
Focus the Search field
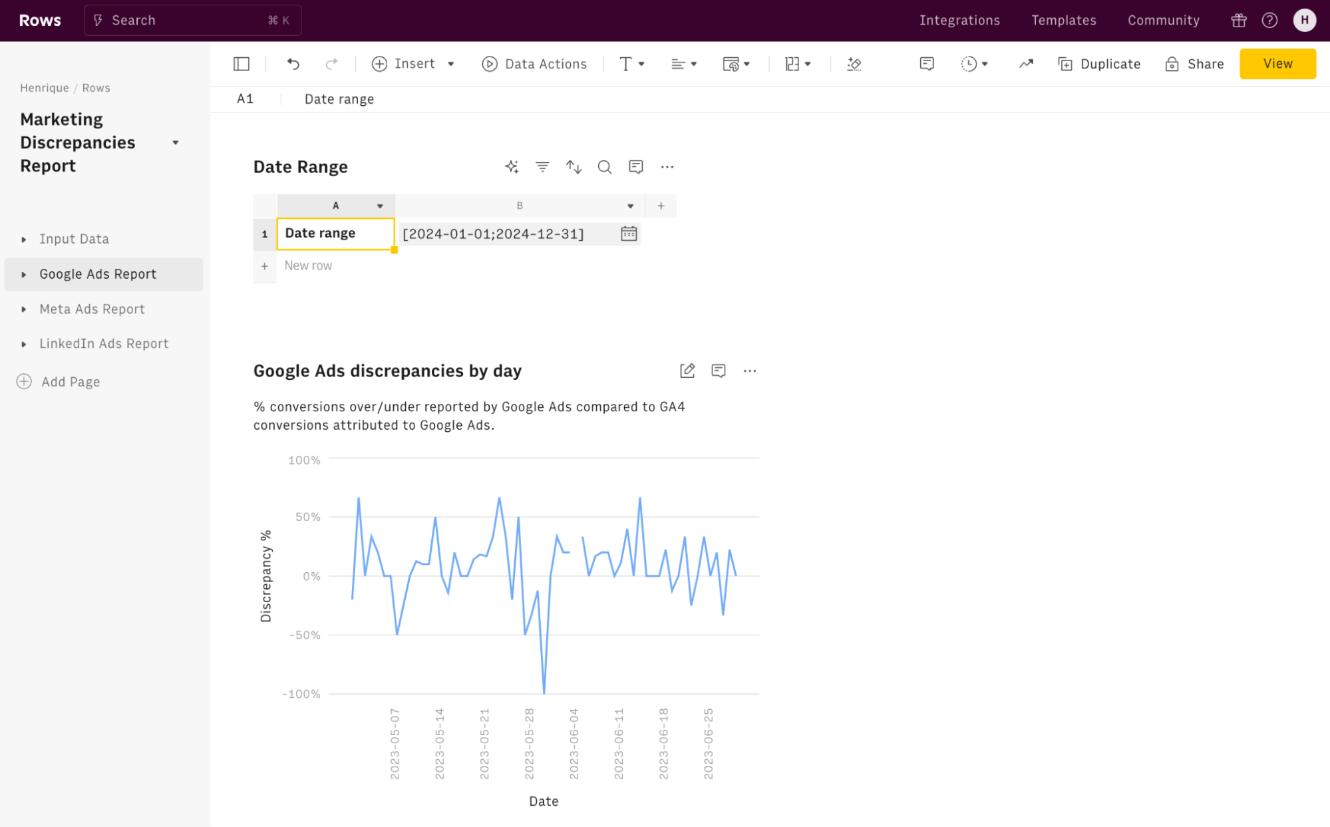click(x=192, y=21)
